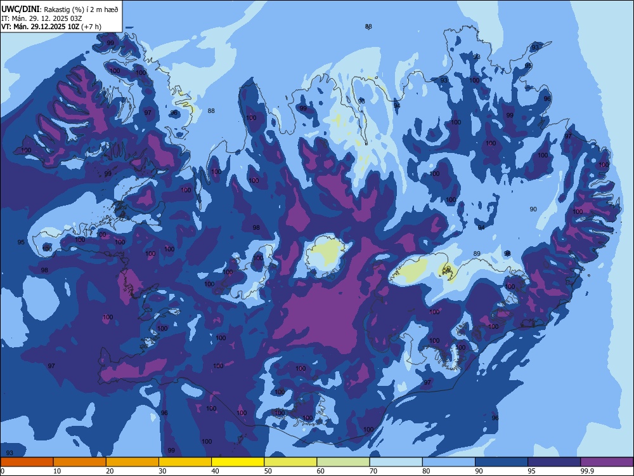Click the '60' legend tick label
Viewport: 634px width, 476px height.
pos(321,471)
